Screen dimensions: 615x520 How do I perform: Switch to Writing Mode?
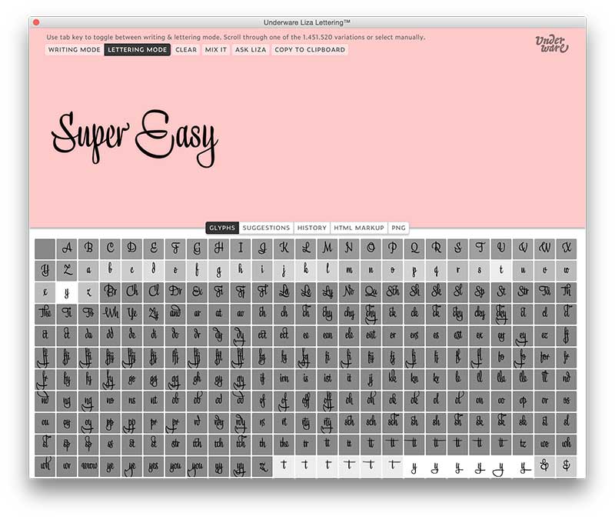[74, 50]
